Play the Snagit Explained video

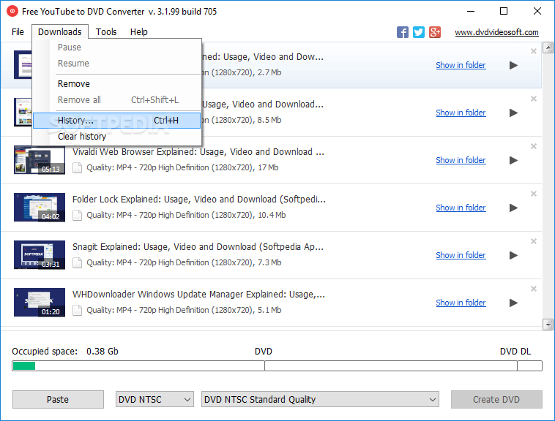513,255
